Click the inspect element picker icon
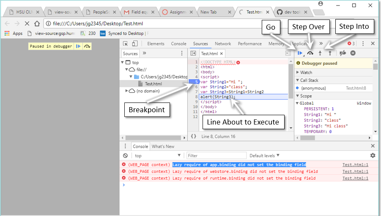Viewport: 381px width, 216px height. 126,44
